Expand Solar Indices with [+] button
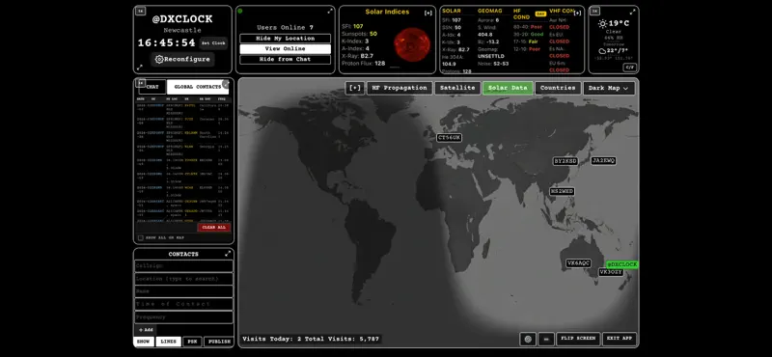Viewport: 772px width, 357px height. click(x=428, y=13)
